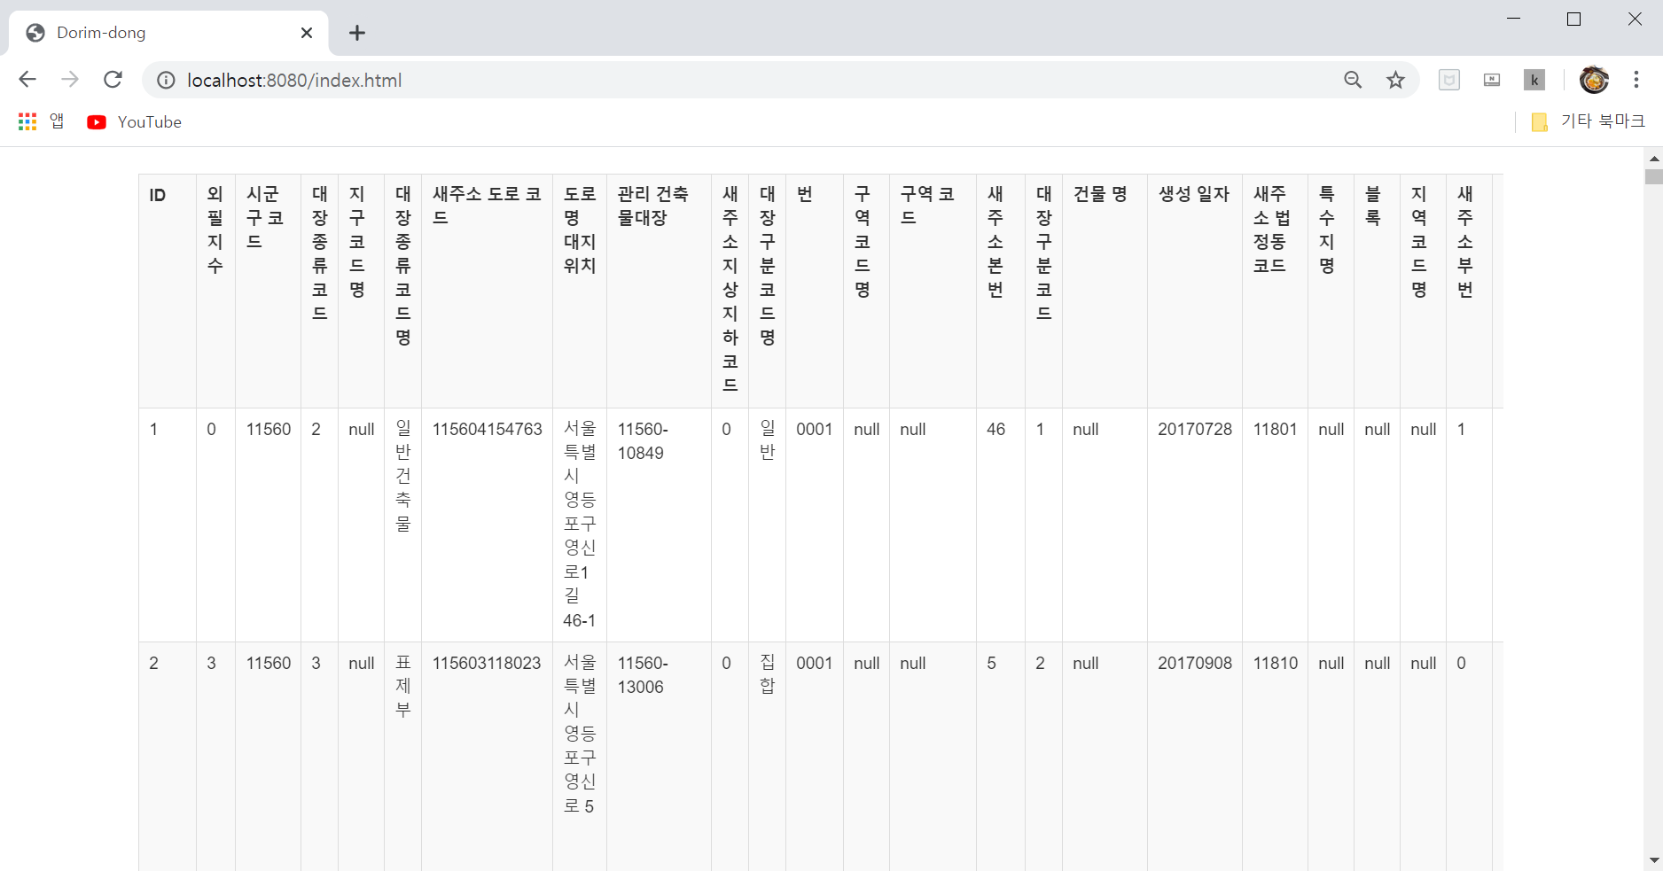Click the forward navigation arrow
1663x871 pixels.
(x=70, y=80)
